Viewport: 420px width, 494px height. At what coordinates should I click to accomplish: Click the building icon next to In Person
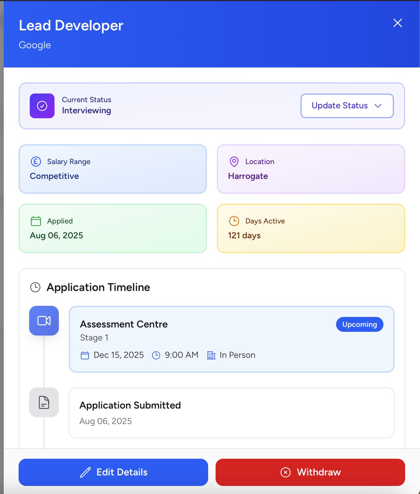(211, 355)
